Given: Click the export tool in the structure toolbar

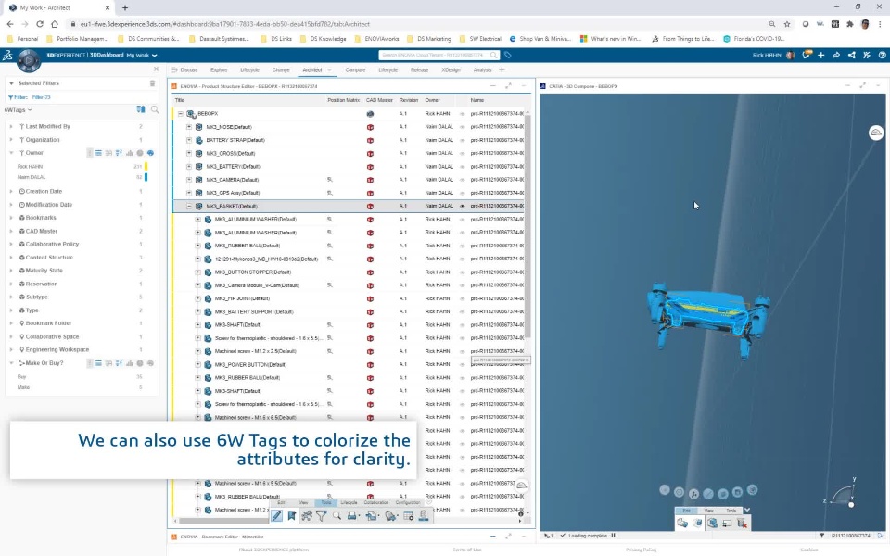Looking at the screenshot, I should [372, 516].
